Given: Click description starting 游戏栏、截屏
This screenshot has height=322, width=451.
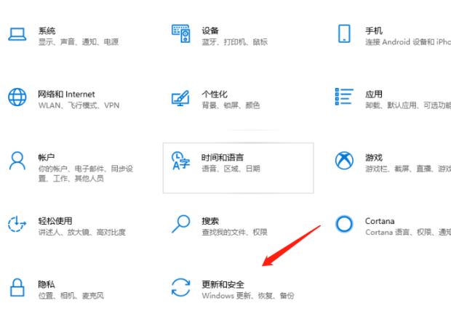Looking at the screenshot, I should point(408,169).
